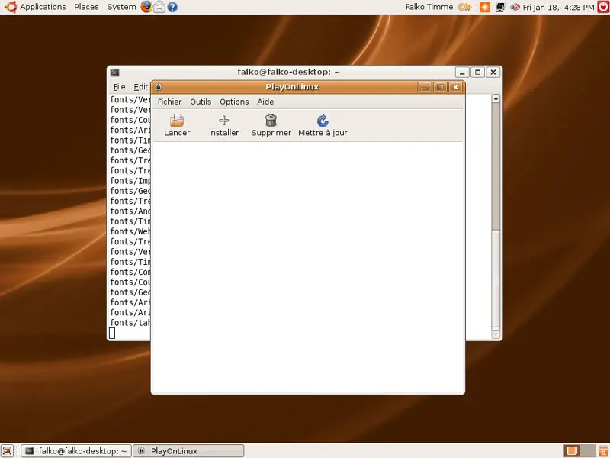This screenshot has width=610, height=458.
Task: Click the trash icon in bottom panel
Action: coord(603,450)
